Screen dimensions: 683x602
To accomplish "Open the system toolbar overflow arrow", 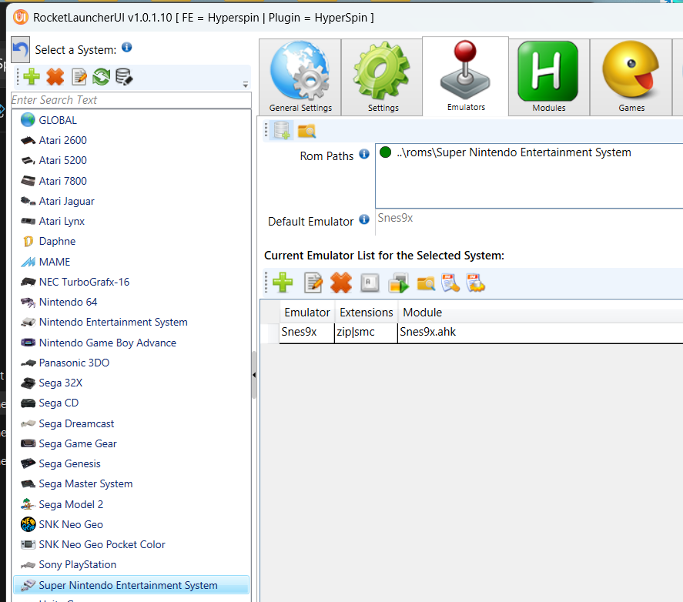I will [x=246, y=84].
